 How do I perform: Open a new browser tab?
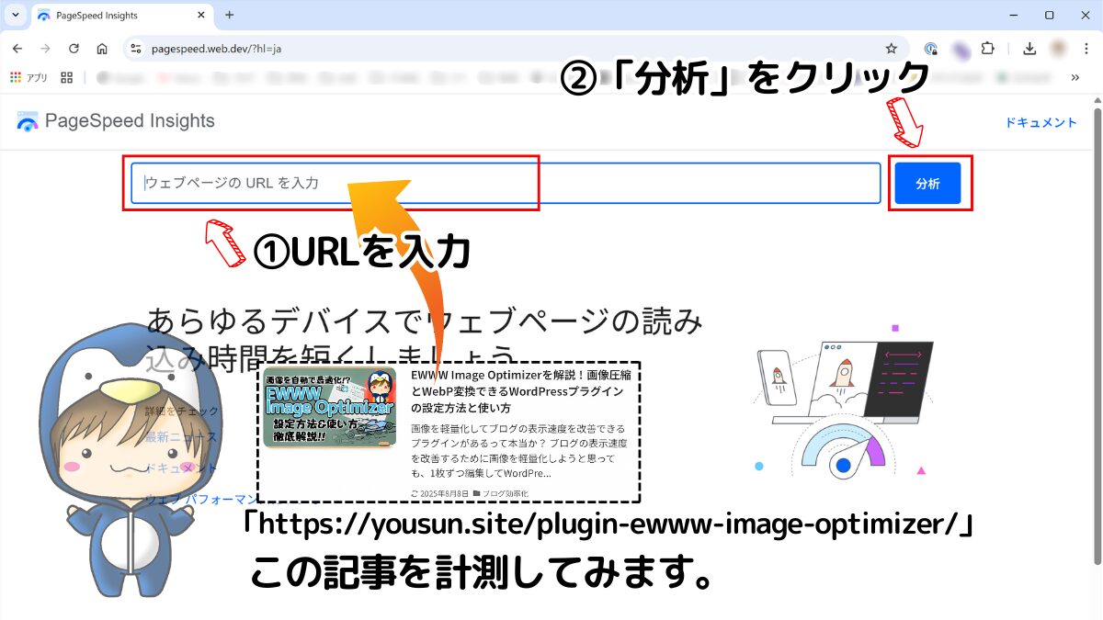tap(230, 15)
